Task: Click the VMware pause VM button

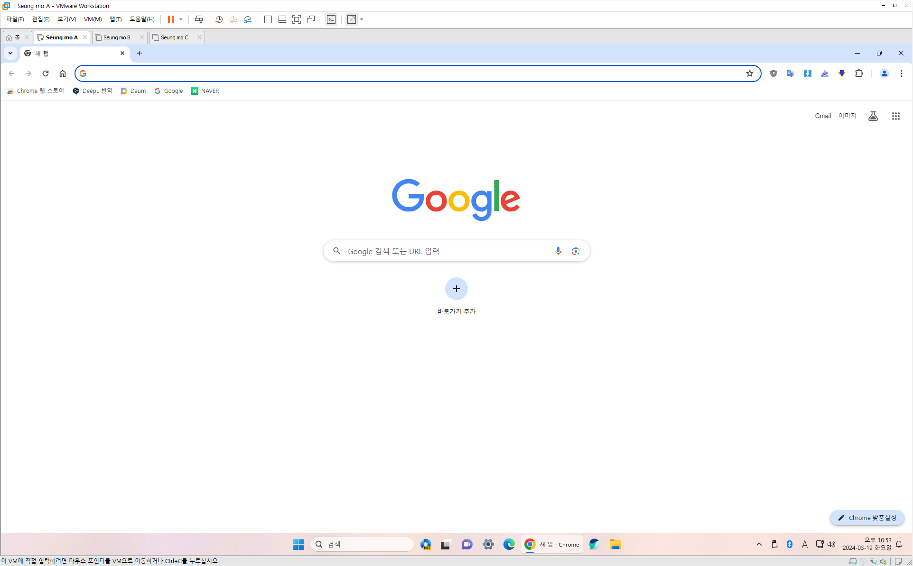Action: click(x=171, y=19)
